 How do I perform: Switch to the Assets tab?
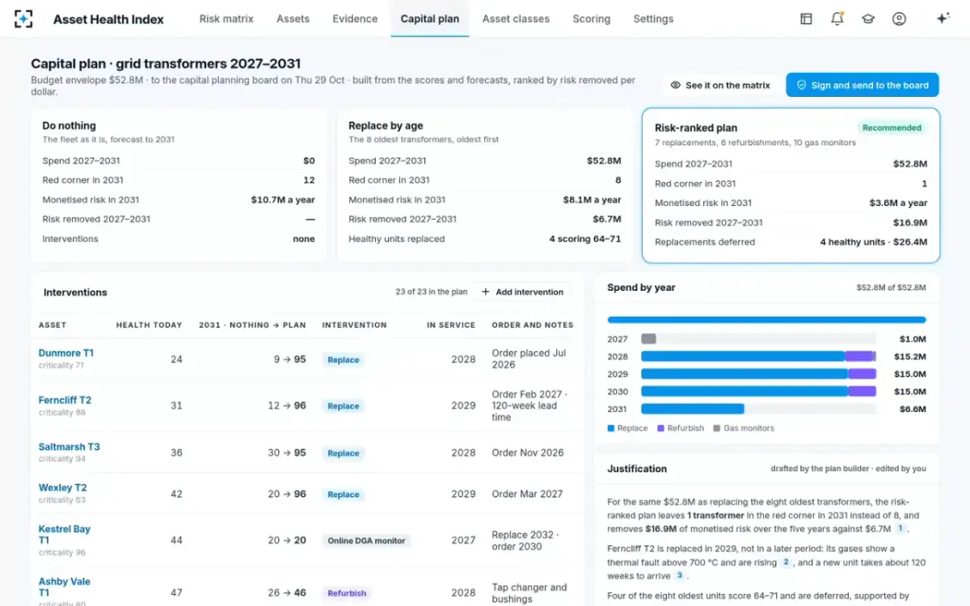(x=293, y=19)
